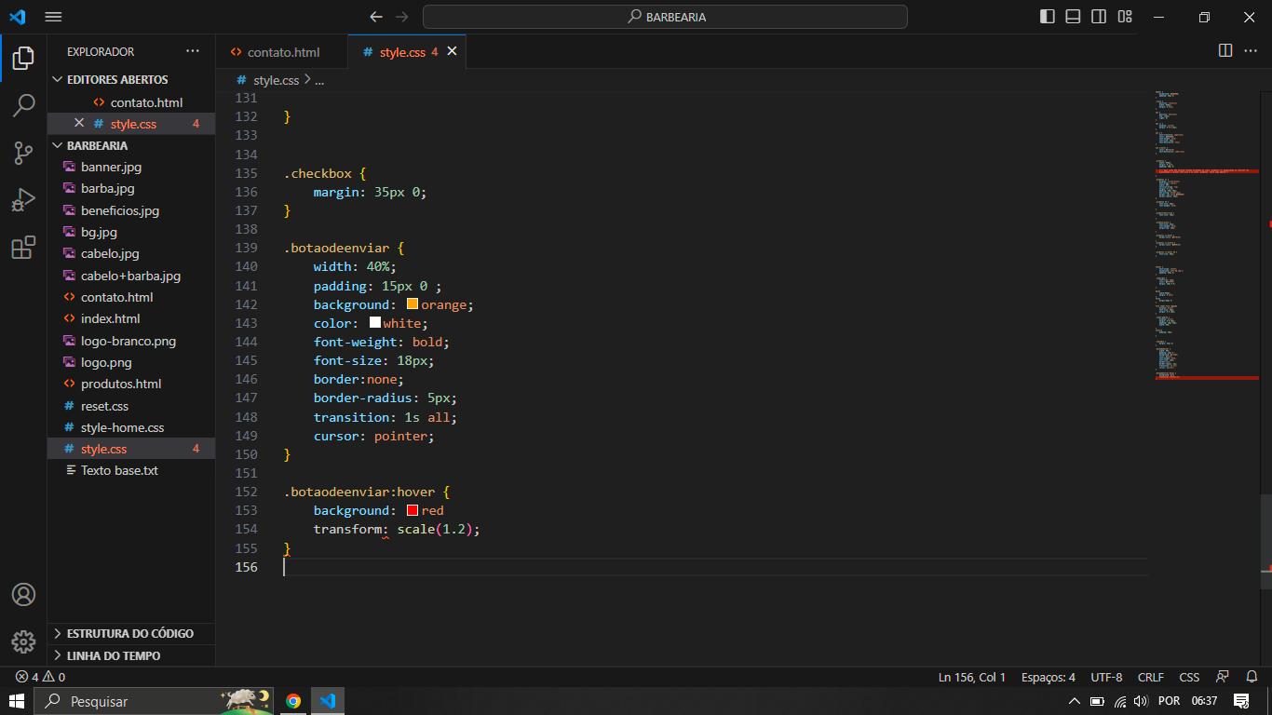Open beneficios.jpg in the file tree

click(x=131, y=210)
